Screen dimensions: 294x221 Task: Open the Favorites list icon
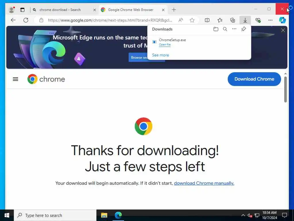[x=220, y=20]
